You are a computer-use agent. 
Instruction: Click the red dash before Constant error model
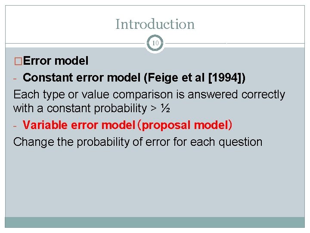(15, 79)
